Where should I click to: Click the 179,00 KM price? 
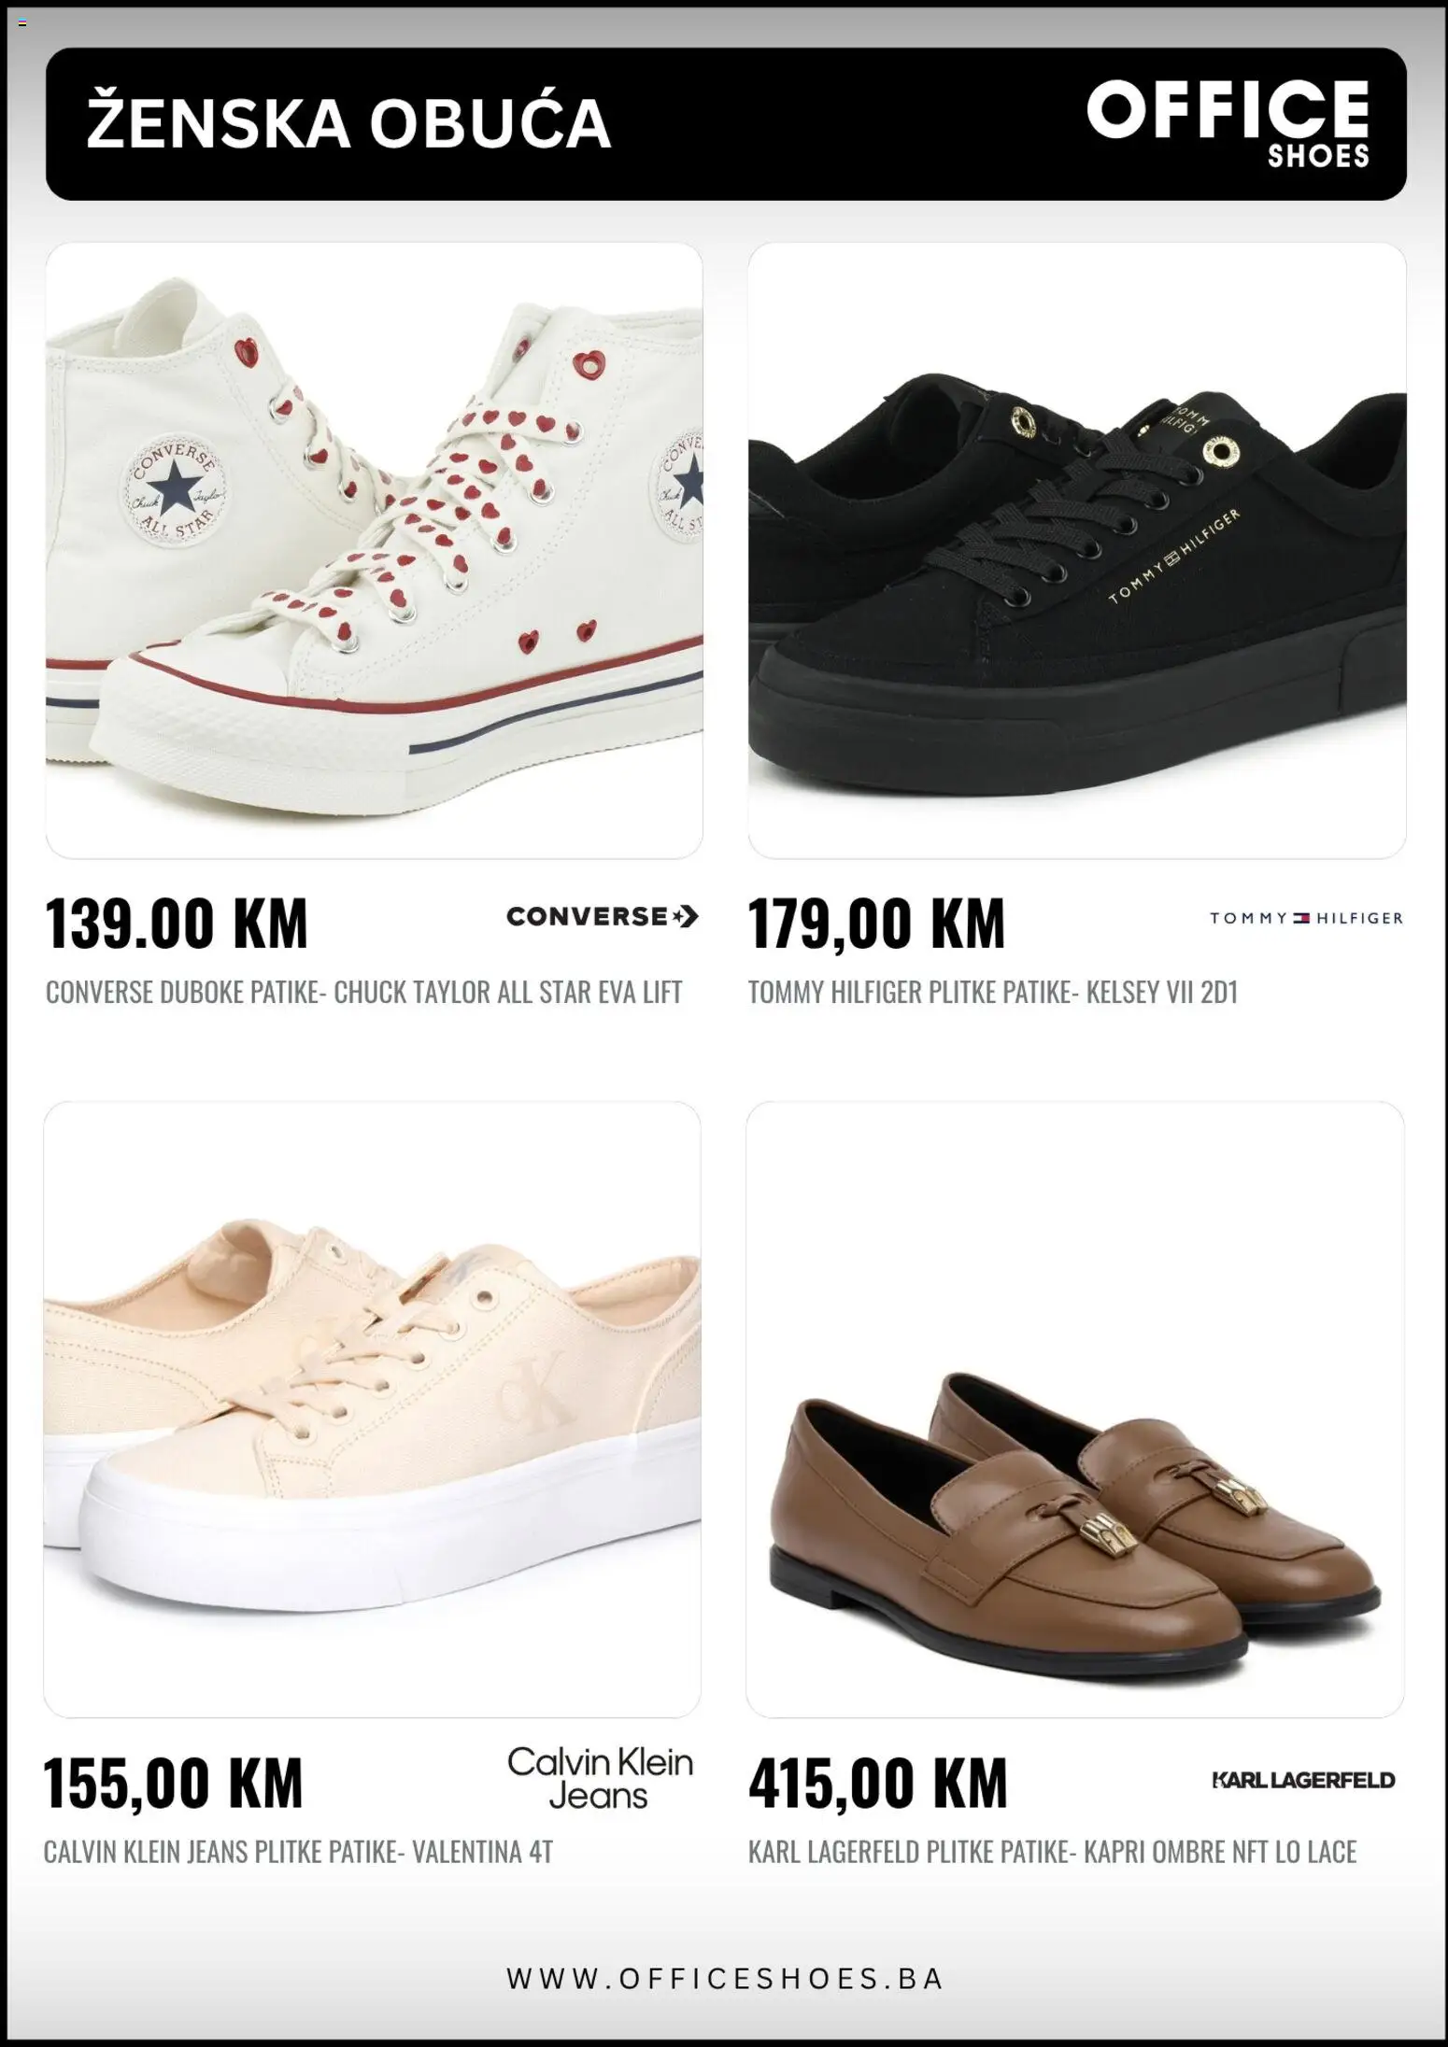[x=876, y=923]
